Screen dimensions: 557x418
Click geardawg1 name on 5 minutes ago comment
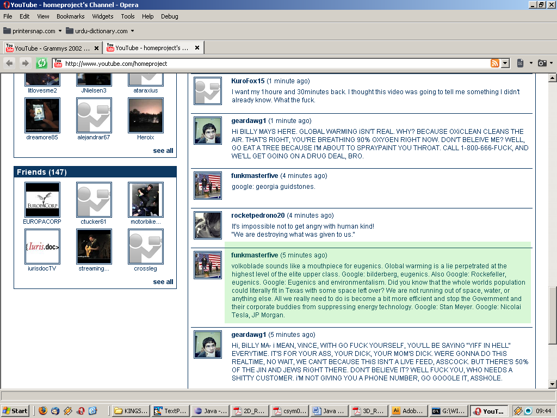(249, 335)
